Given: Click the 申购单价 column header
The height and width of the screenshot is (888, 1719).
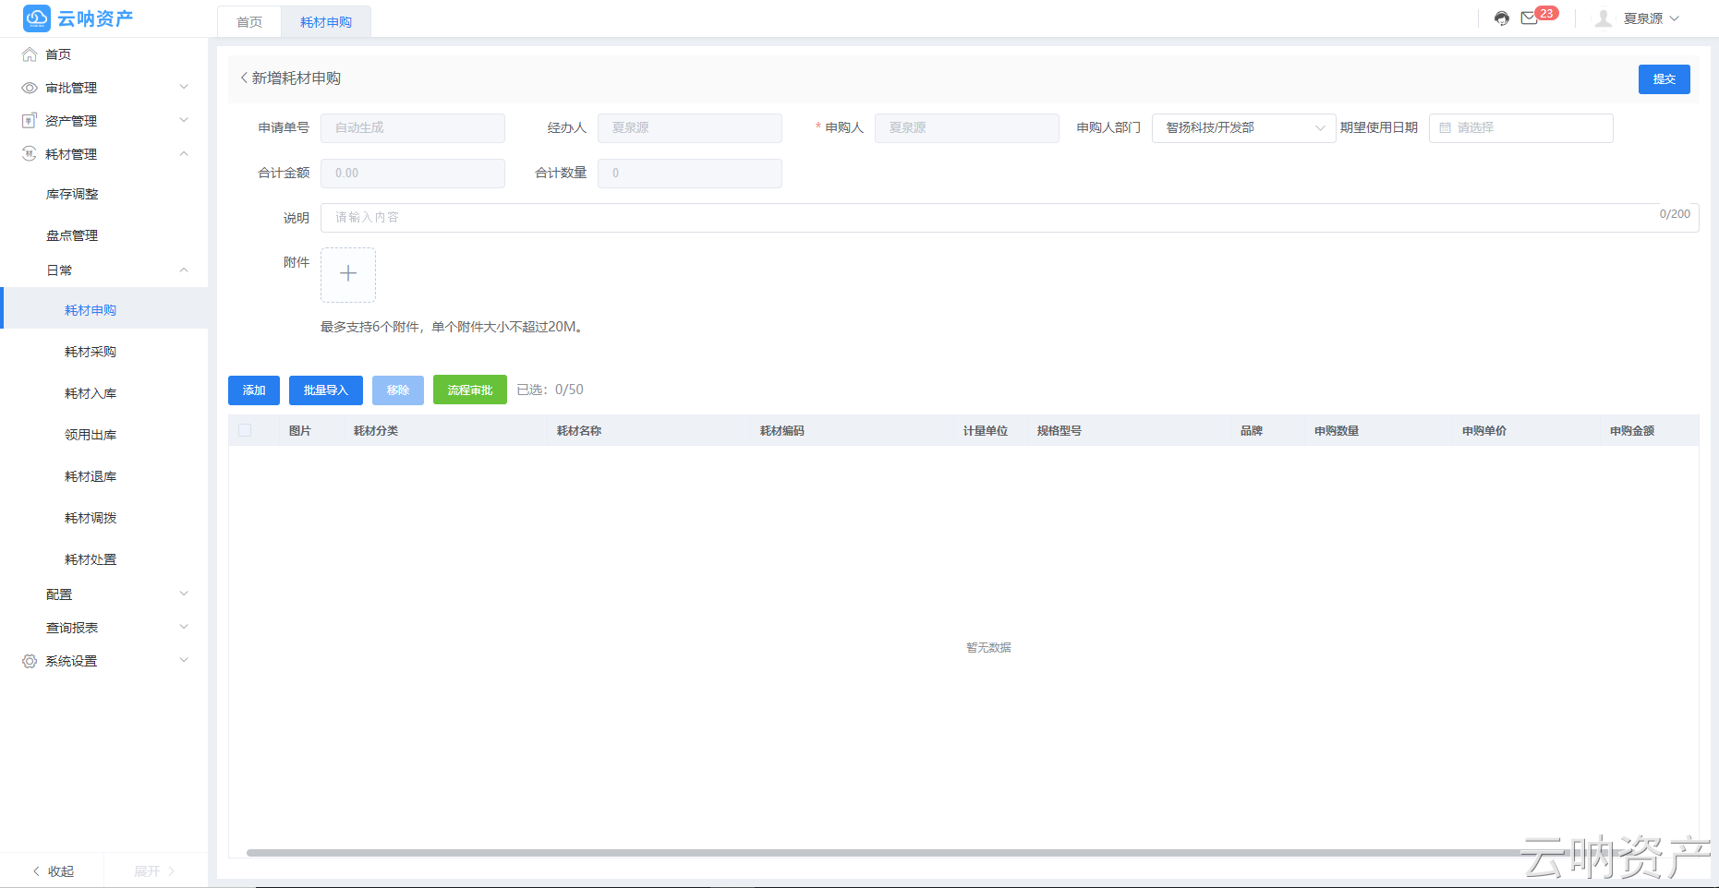Looking at the screenshot, I should [x=1484, y=431].
